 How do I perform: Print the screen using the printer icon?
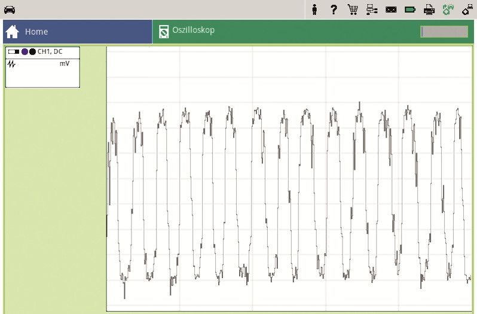429,10
